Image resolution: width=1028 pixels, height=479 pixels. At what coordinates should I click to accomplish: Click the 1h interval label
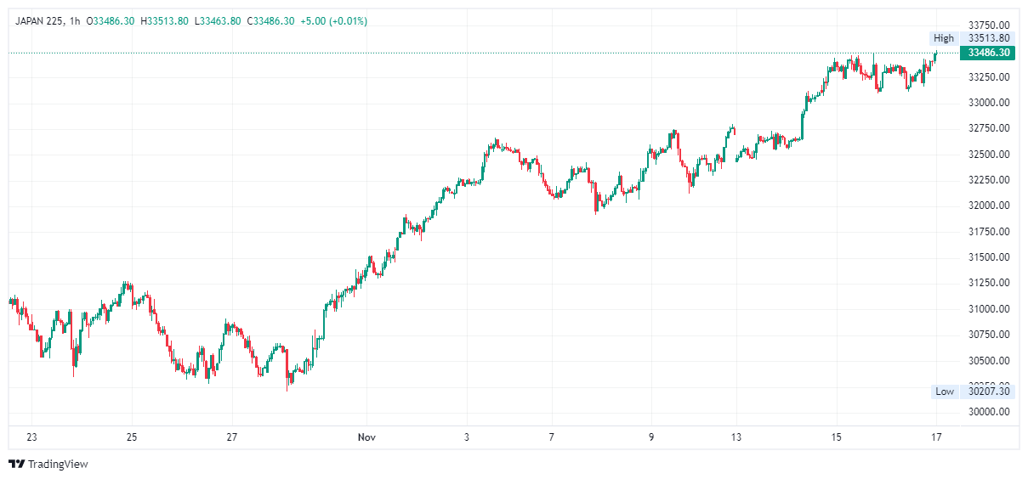(74, 20)
